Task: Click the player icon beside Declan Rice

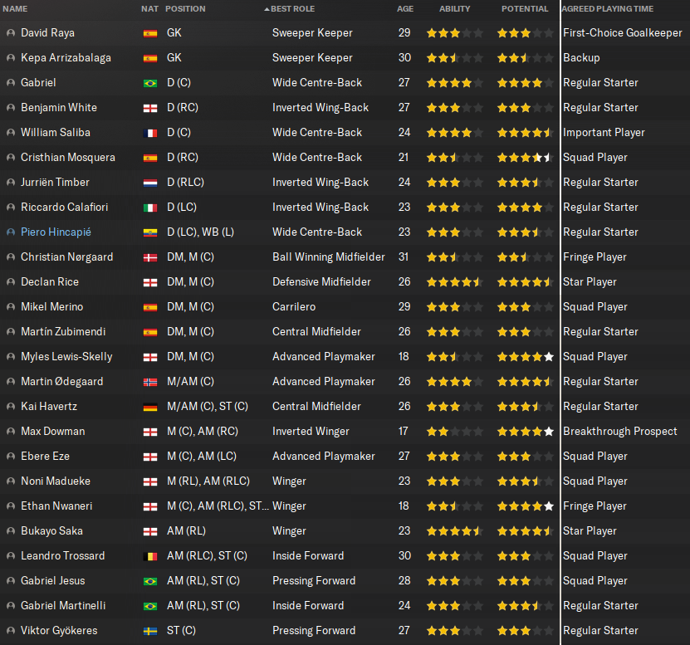Action: click(x=11, y=282)
